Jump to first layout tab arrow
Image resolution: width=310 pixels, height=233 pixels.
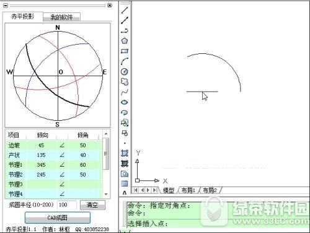tap(136, 190)
